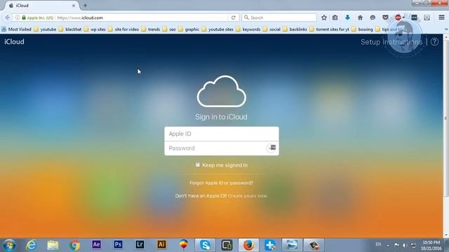Viewport: 449px width, 252px height.
Task: Open the seo bookmarks folder
Action: tap(169, 29)
